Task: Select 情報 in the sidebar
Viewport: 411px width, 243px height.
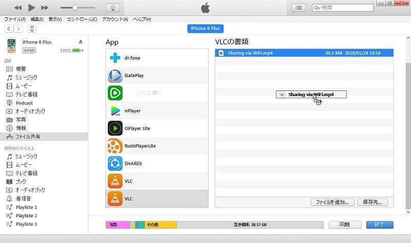Action: click(44, 128)
